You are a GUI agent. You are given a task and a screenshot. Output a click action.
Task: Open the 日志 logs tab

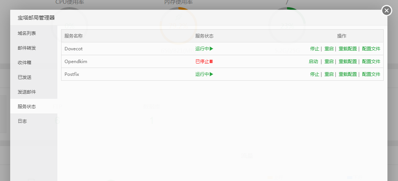[x=34, y=121]
